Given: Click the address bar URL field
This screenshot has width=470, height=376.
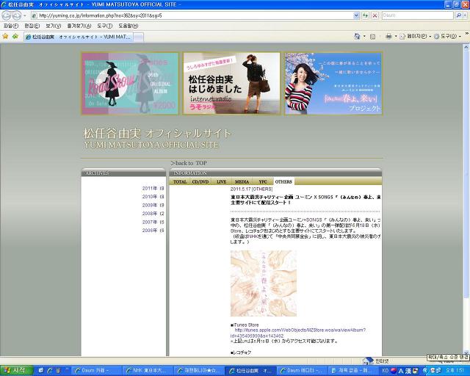Looking at the screenshot, I should pyautogui.click(x=192, y=15).
